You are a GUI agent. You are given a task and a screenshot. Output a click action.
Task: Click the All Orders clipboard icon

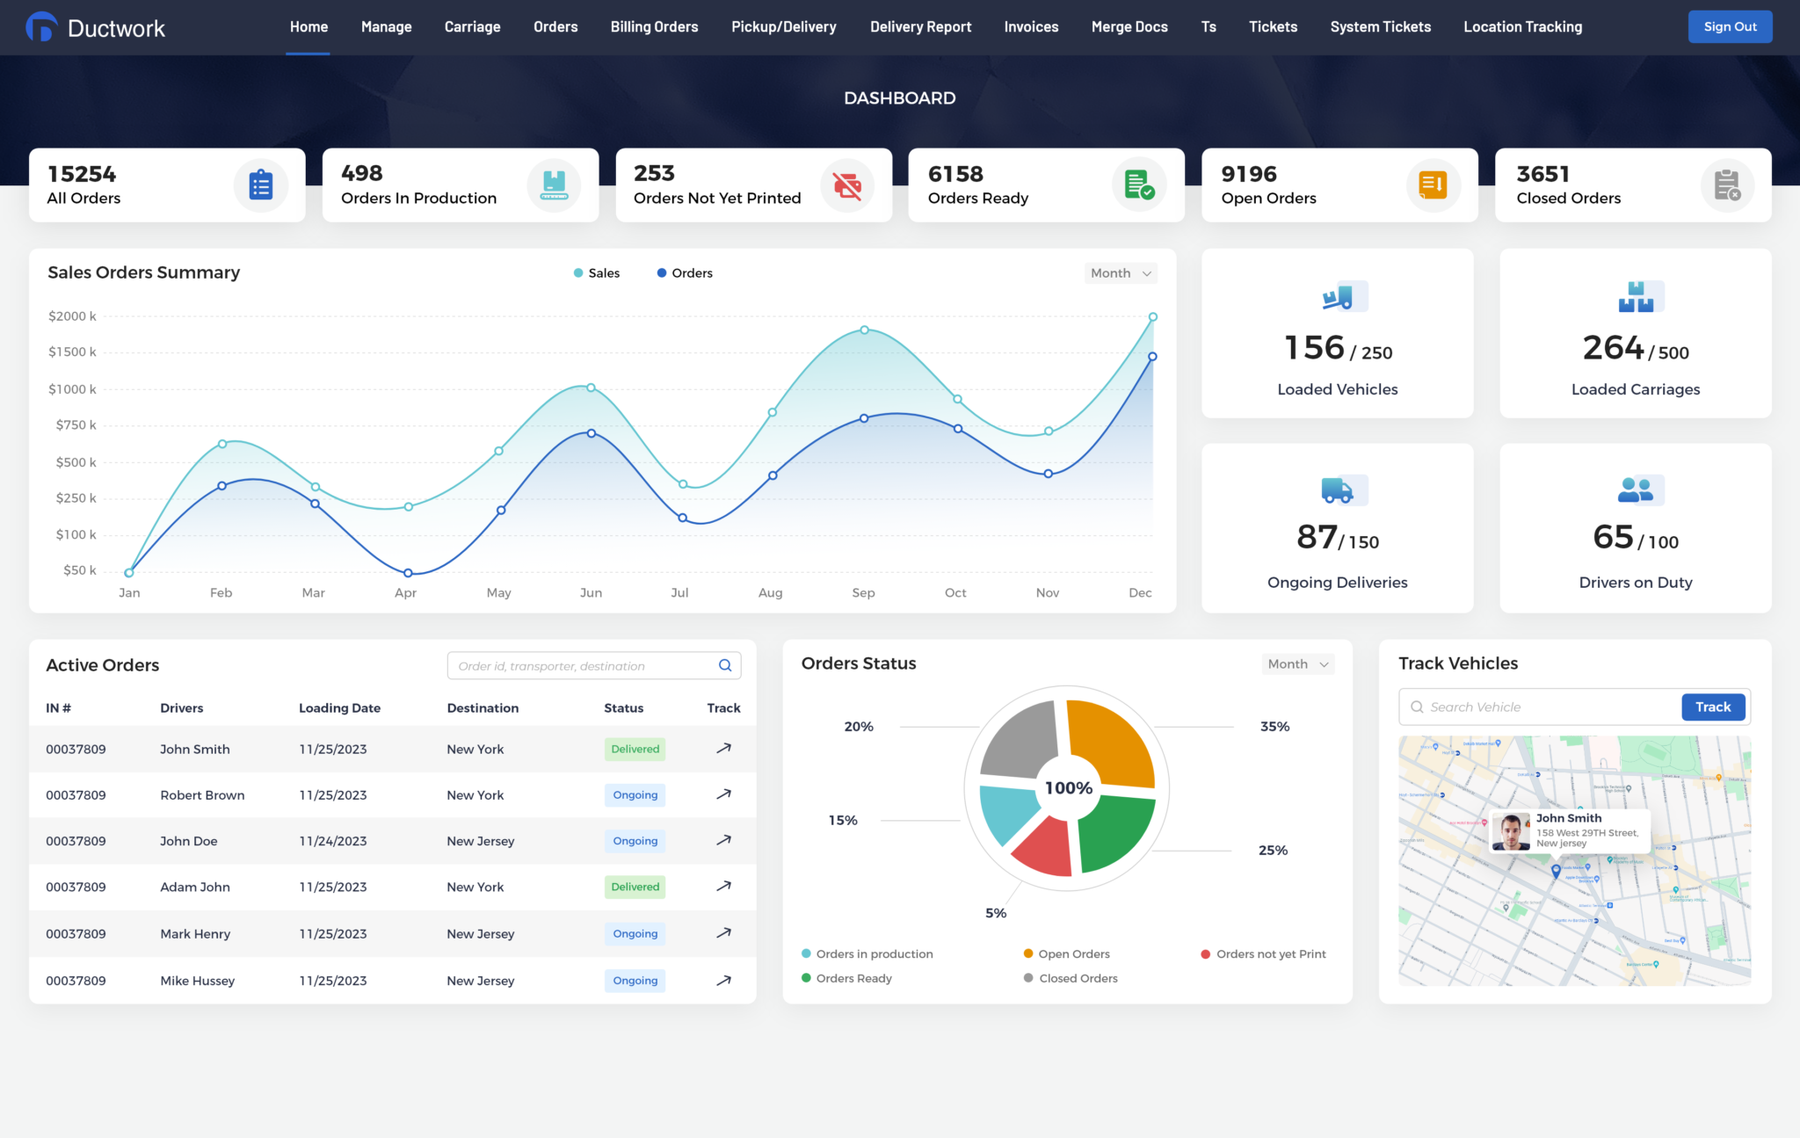coord(261,185)
